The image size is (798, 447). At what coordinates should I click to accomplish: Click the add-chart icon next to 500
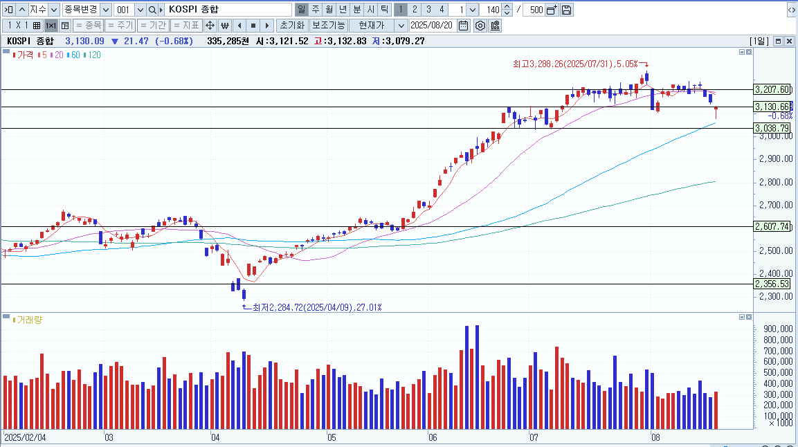(552, 10)
